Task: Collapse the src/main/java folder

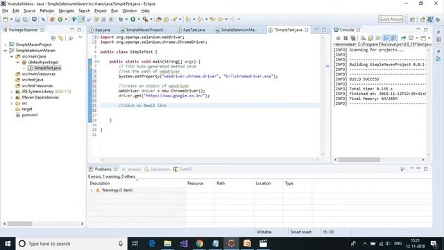Action: (12, 56)
